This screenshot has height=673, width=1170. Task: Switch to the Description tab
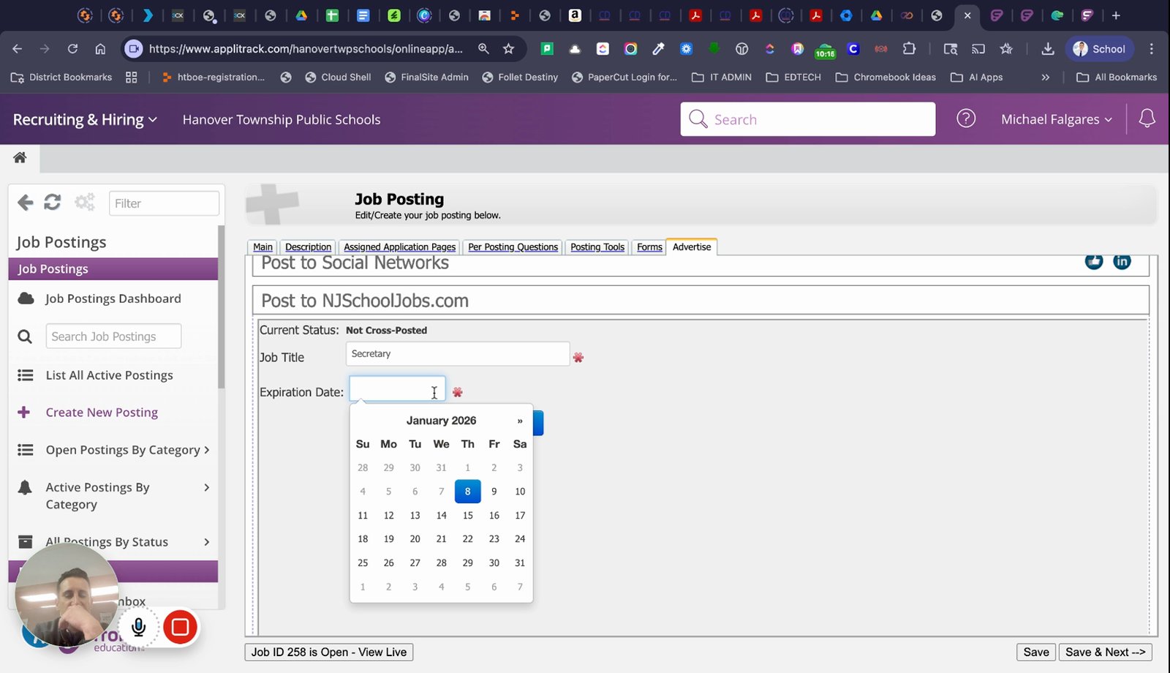tap(308, 247)
